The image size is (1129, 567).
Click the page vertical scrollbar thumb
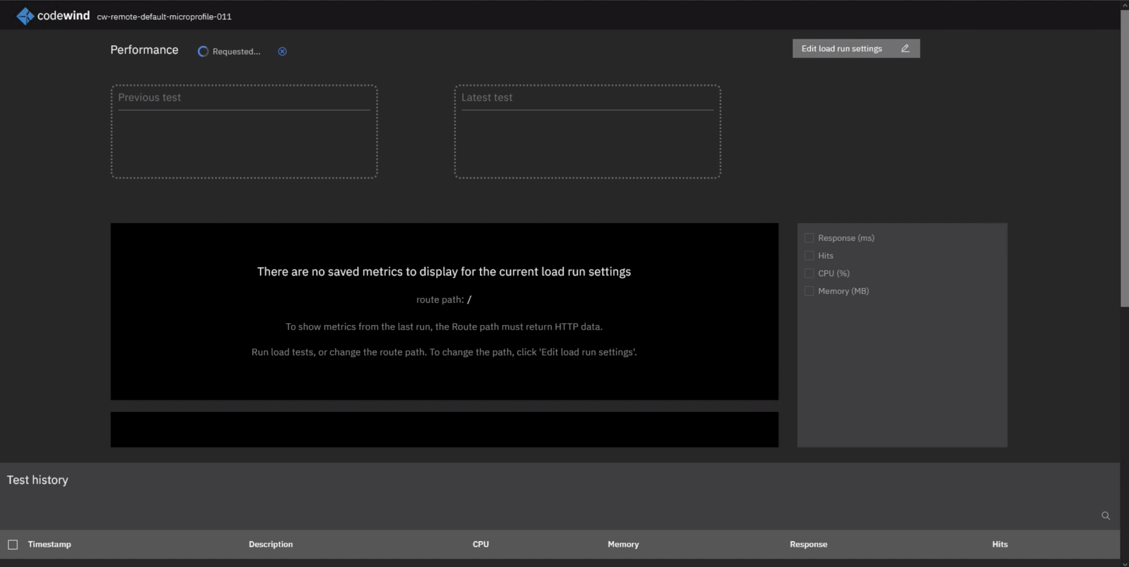pos(1124,158)
